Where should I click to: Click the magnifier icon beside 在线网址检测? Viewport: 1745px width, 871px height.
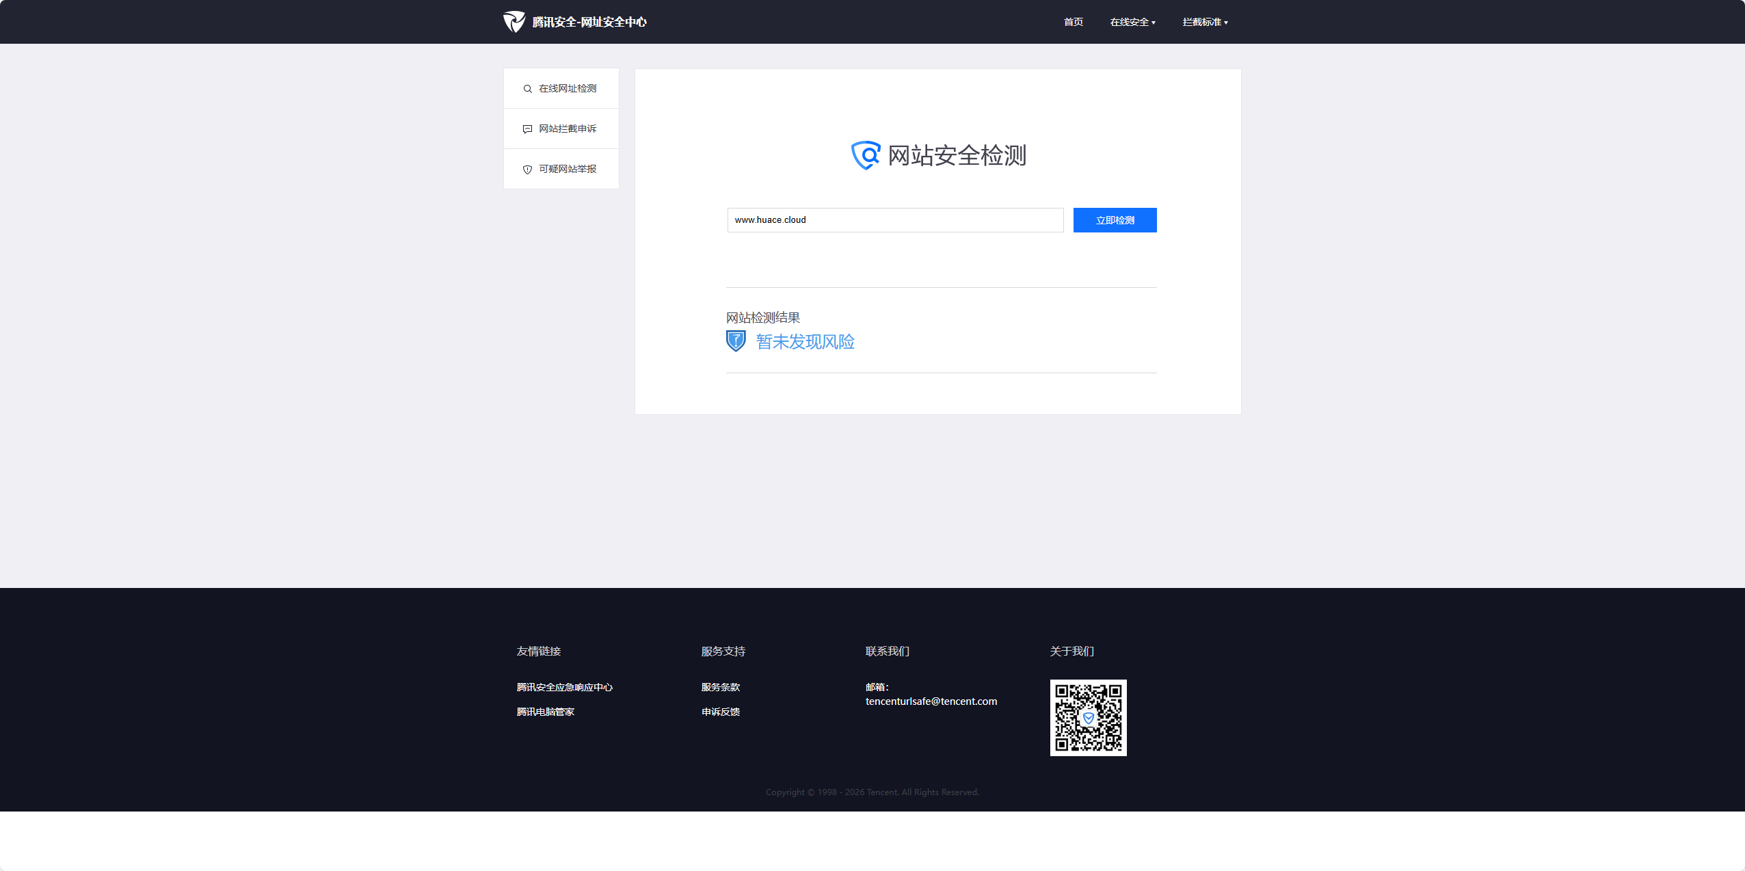click(527, 89)
